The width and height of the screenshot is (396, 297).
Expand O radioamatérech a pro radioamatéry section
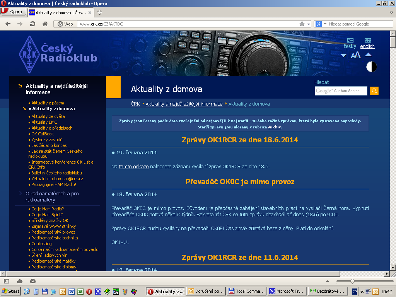[x=52, y=196]
